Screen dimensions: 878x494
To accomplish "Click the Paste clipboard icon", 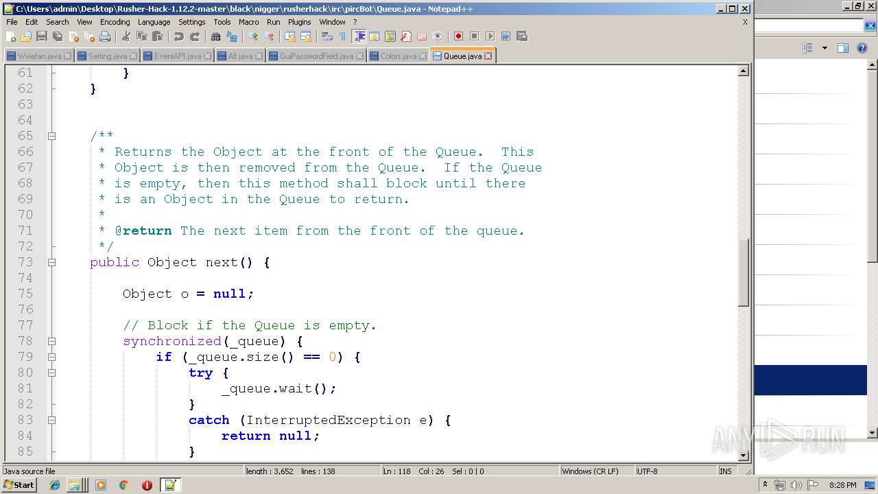I will 158,36.
